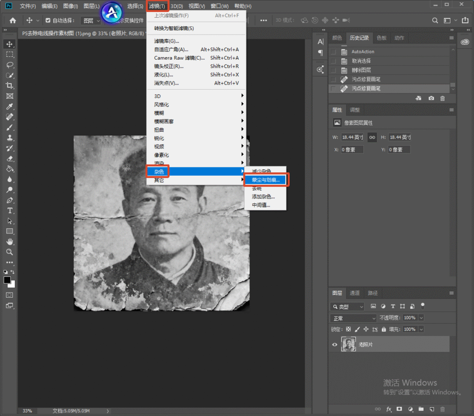Create new snapshot camera icon in History
474x416 pixels.
coord(431,98)
